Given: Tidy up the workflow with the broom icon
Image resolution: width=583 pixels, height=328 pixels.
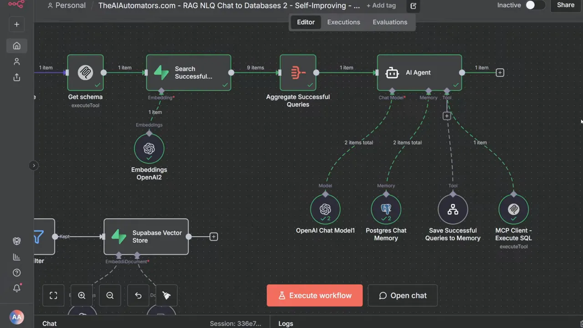Looking at the screenshot, I should tap(167, 295).
